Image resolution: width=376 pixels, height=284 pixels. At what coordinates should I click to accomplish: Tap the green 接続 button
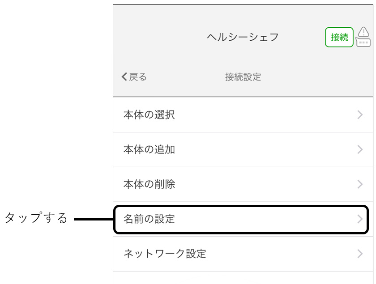point(339,37)
